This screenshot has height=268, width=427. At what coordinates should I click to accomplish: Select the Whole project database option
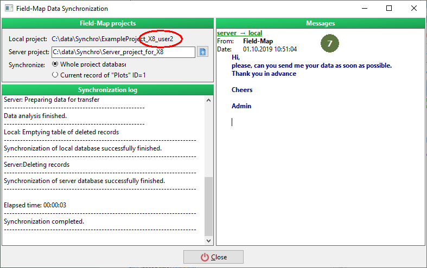[89, 64]
